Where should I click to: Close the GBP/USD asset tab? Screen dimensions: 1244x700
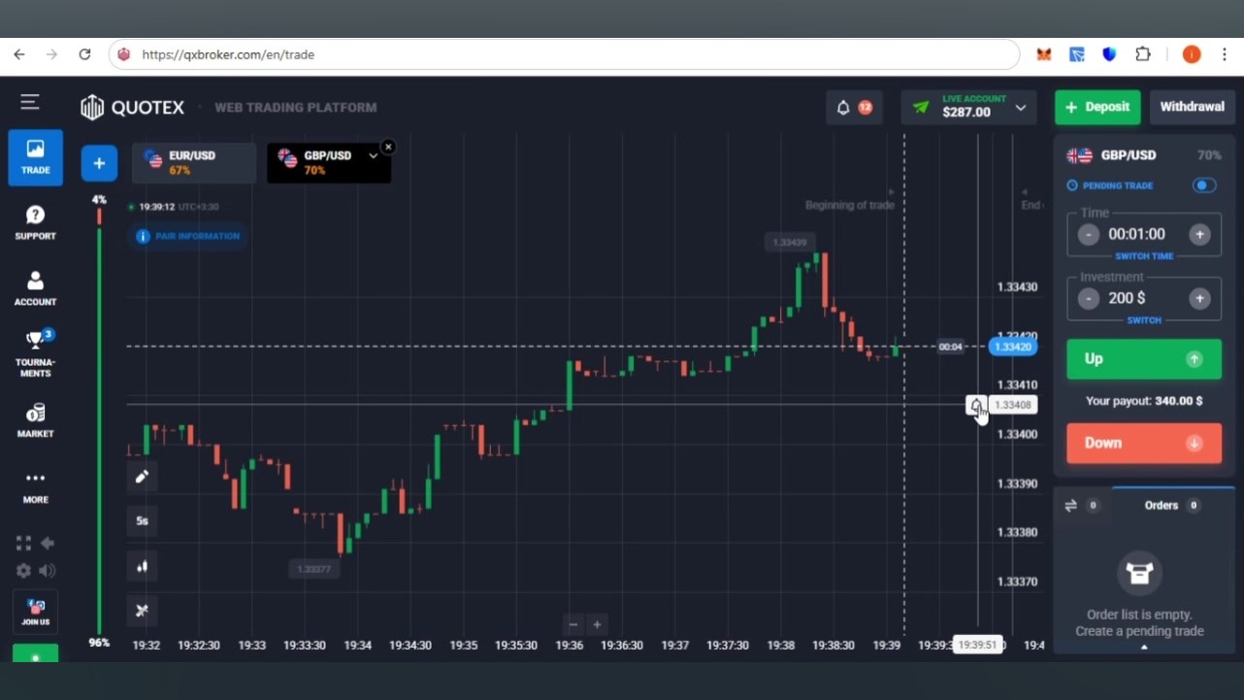388,147
